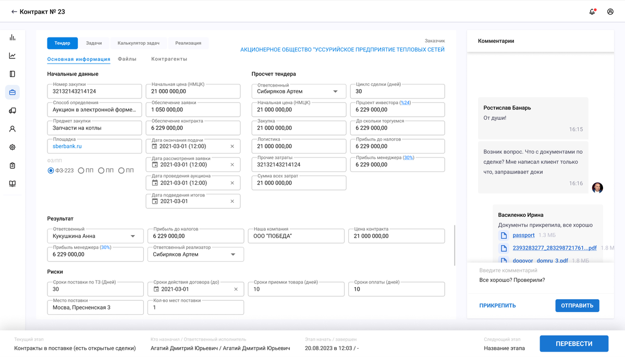Clear the Дата проведения аукциона value
Image resolution: width=625 pixels, height=357 pixels.
click(232, 183)
